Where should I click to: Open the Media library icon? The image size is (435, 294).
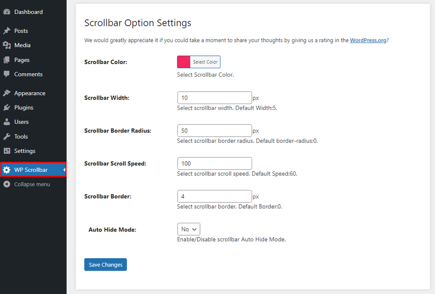[x=7, y=45]
